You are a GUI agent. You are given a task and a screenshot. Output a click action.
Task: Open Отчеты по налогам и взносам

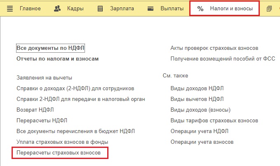57,59
